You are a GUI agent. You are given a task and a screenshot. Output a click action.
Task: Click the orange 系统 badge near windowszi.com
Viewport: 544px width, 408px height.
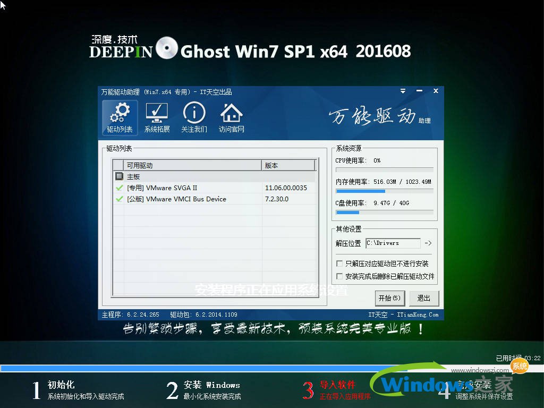[x=518, y=366]
